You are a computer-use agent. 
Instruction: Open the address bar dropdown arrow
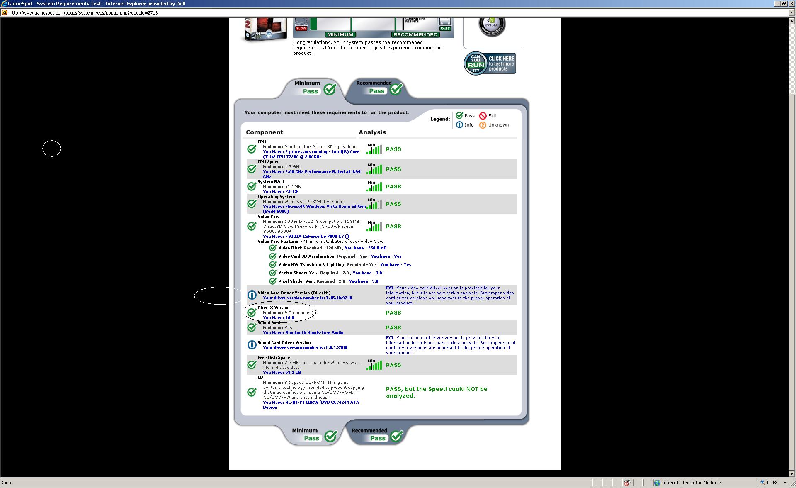(x=792, y=13)
